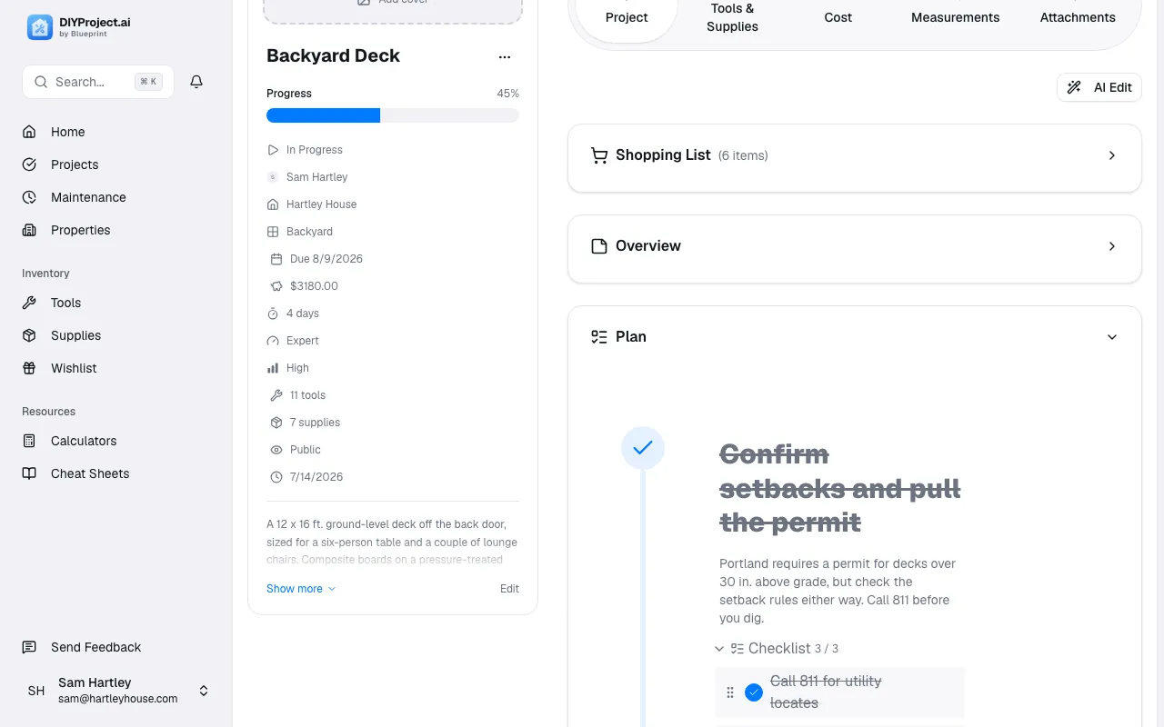Click the AI Edit button

(x=1099, y=87)
